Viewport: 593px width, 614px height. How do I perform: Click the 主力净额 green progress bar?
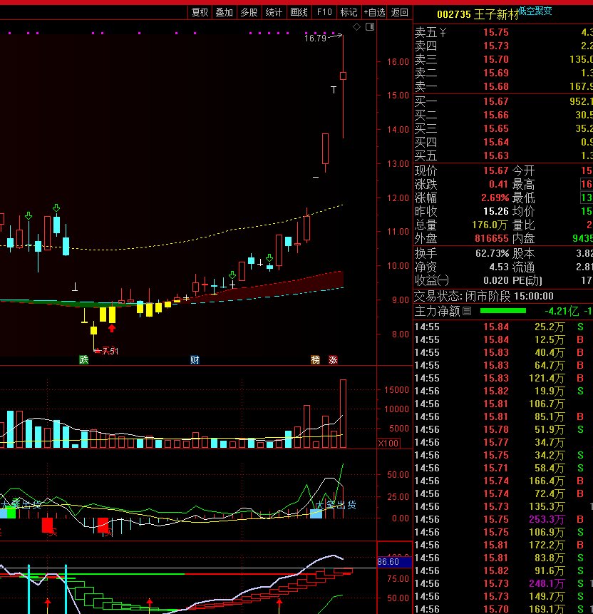(x=502, y=311)
